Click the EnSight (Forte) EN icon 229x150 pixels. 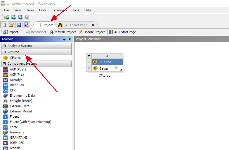coord(5,101)
